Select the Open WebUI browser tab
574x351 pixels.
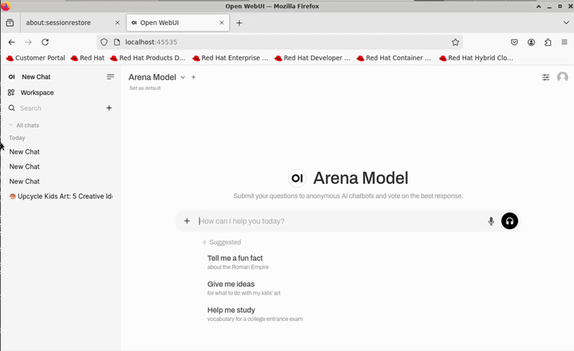[172, 23]
